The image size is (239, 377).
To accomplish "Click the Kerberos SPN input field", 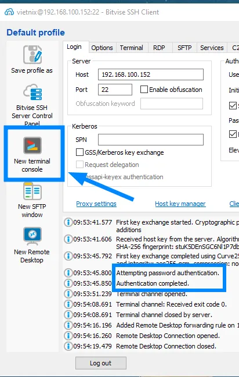I will (151, 140).
